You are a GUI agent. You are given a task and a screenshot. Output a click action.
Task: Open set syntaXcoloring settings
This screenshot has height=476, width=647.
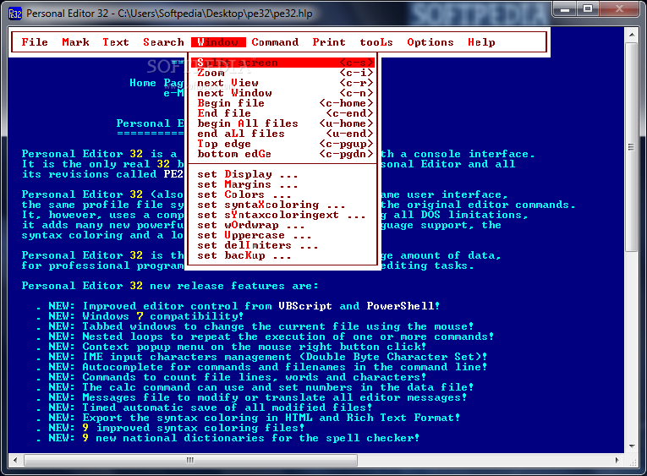[x=282, y=205]
